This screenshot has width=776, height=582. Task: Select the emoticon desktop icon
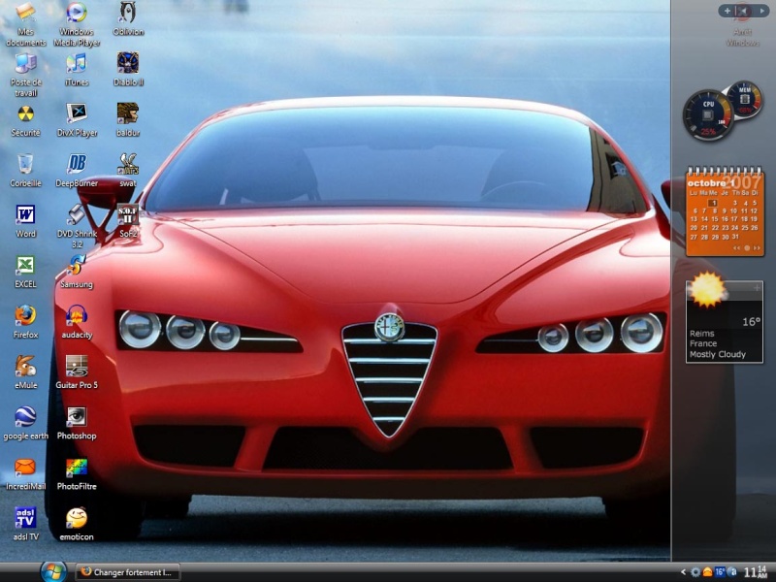77,525
